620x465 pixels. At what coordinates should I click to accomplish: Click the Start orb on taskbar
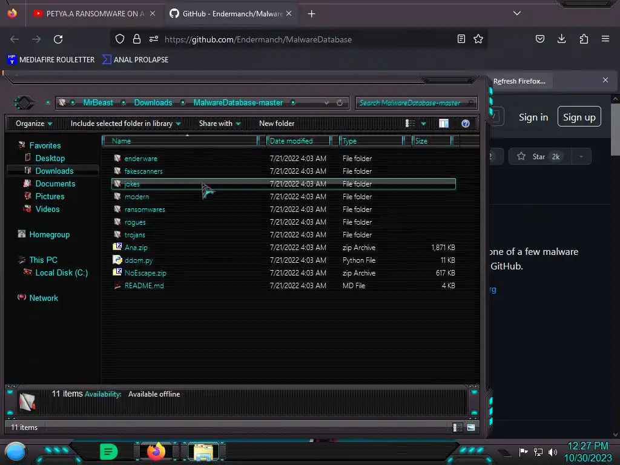pyautogui.click(x=16, y=452)
